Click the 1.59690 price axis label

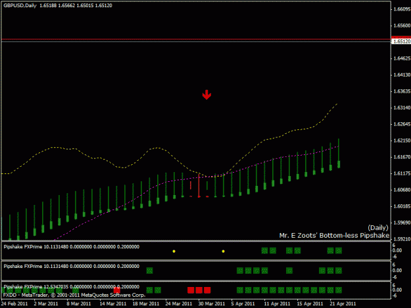pyautogui.click(x=402, y=223)
